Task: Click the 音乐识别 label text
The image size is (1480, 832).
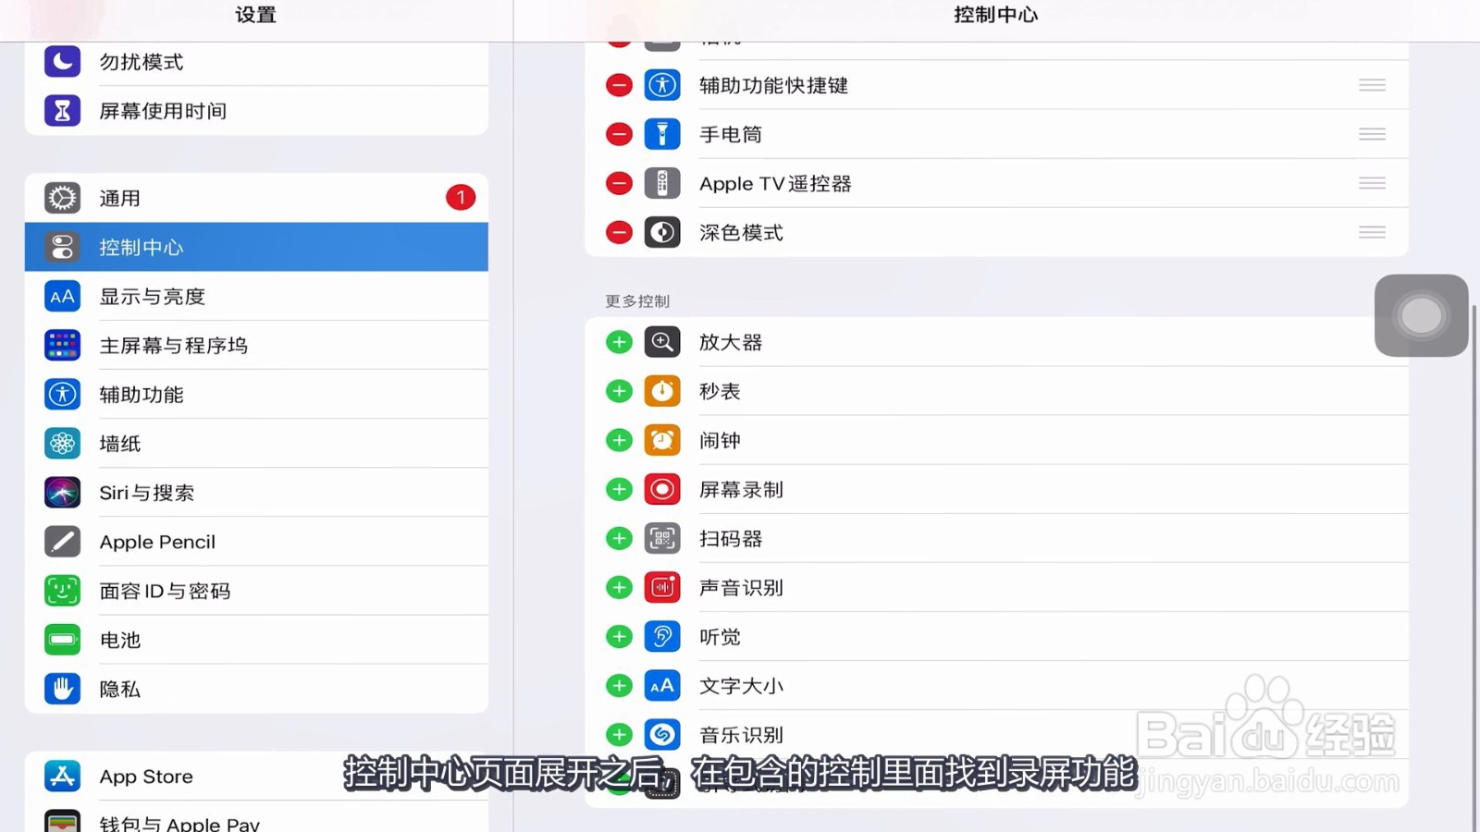Action: pyautogui.click(x=741, y=735)
